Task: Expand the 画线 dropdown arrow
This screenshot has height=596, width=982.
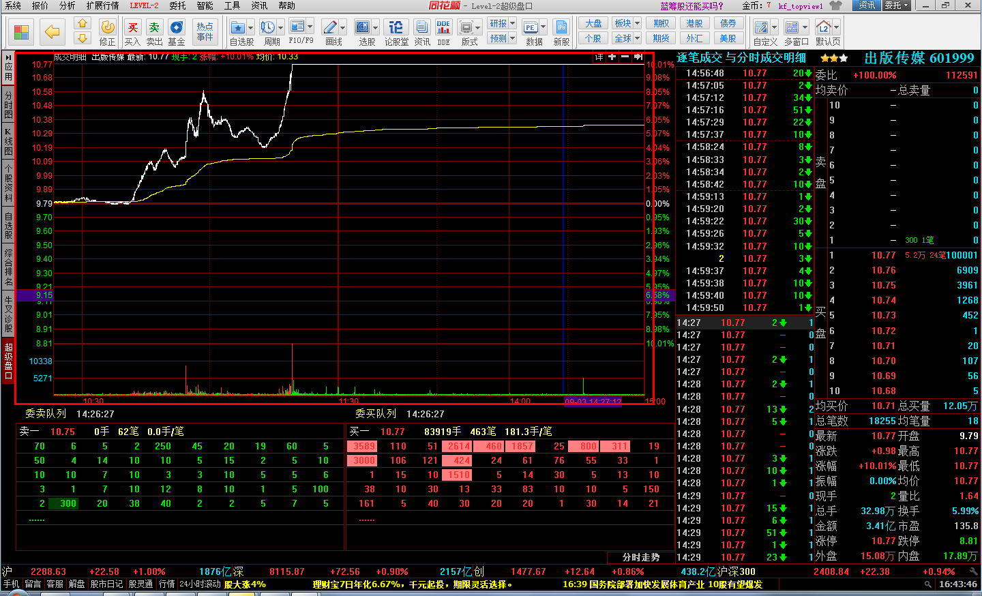Action: pyautogui.click(x=343, y=28)
